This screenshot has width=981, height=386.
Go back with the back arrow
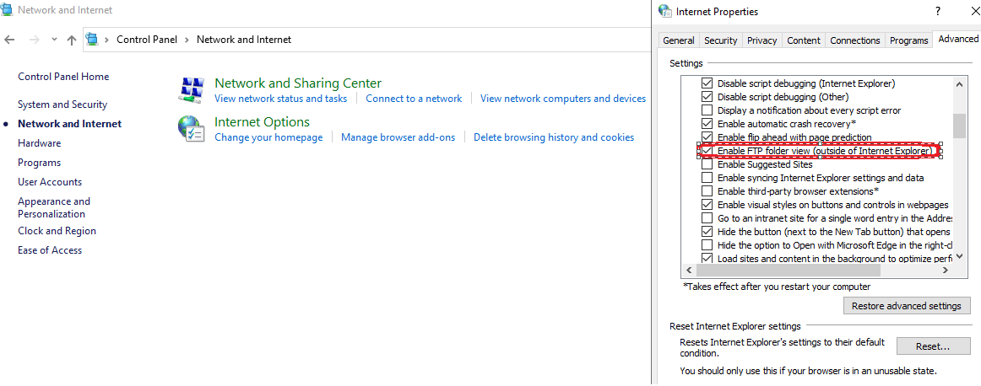click(x=9, y=40)
